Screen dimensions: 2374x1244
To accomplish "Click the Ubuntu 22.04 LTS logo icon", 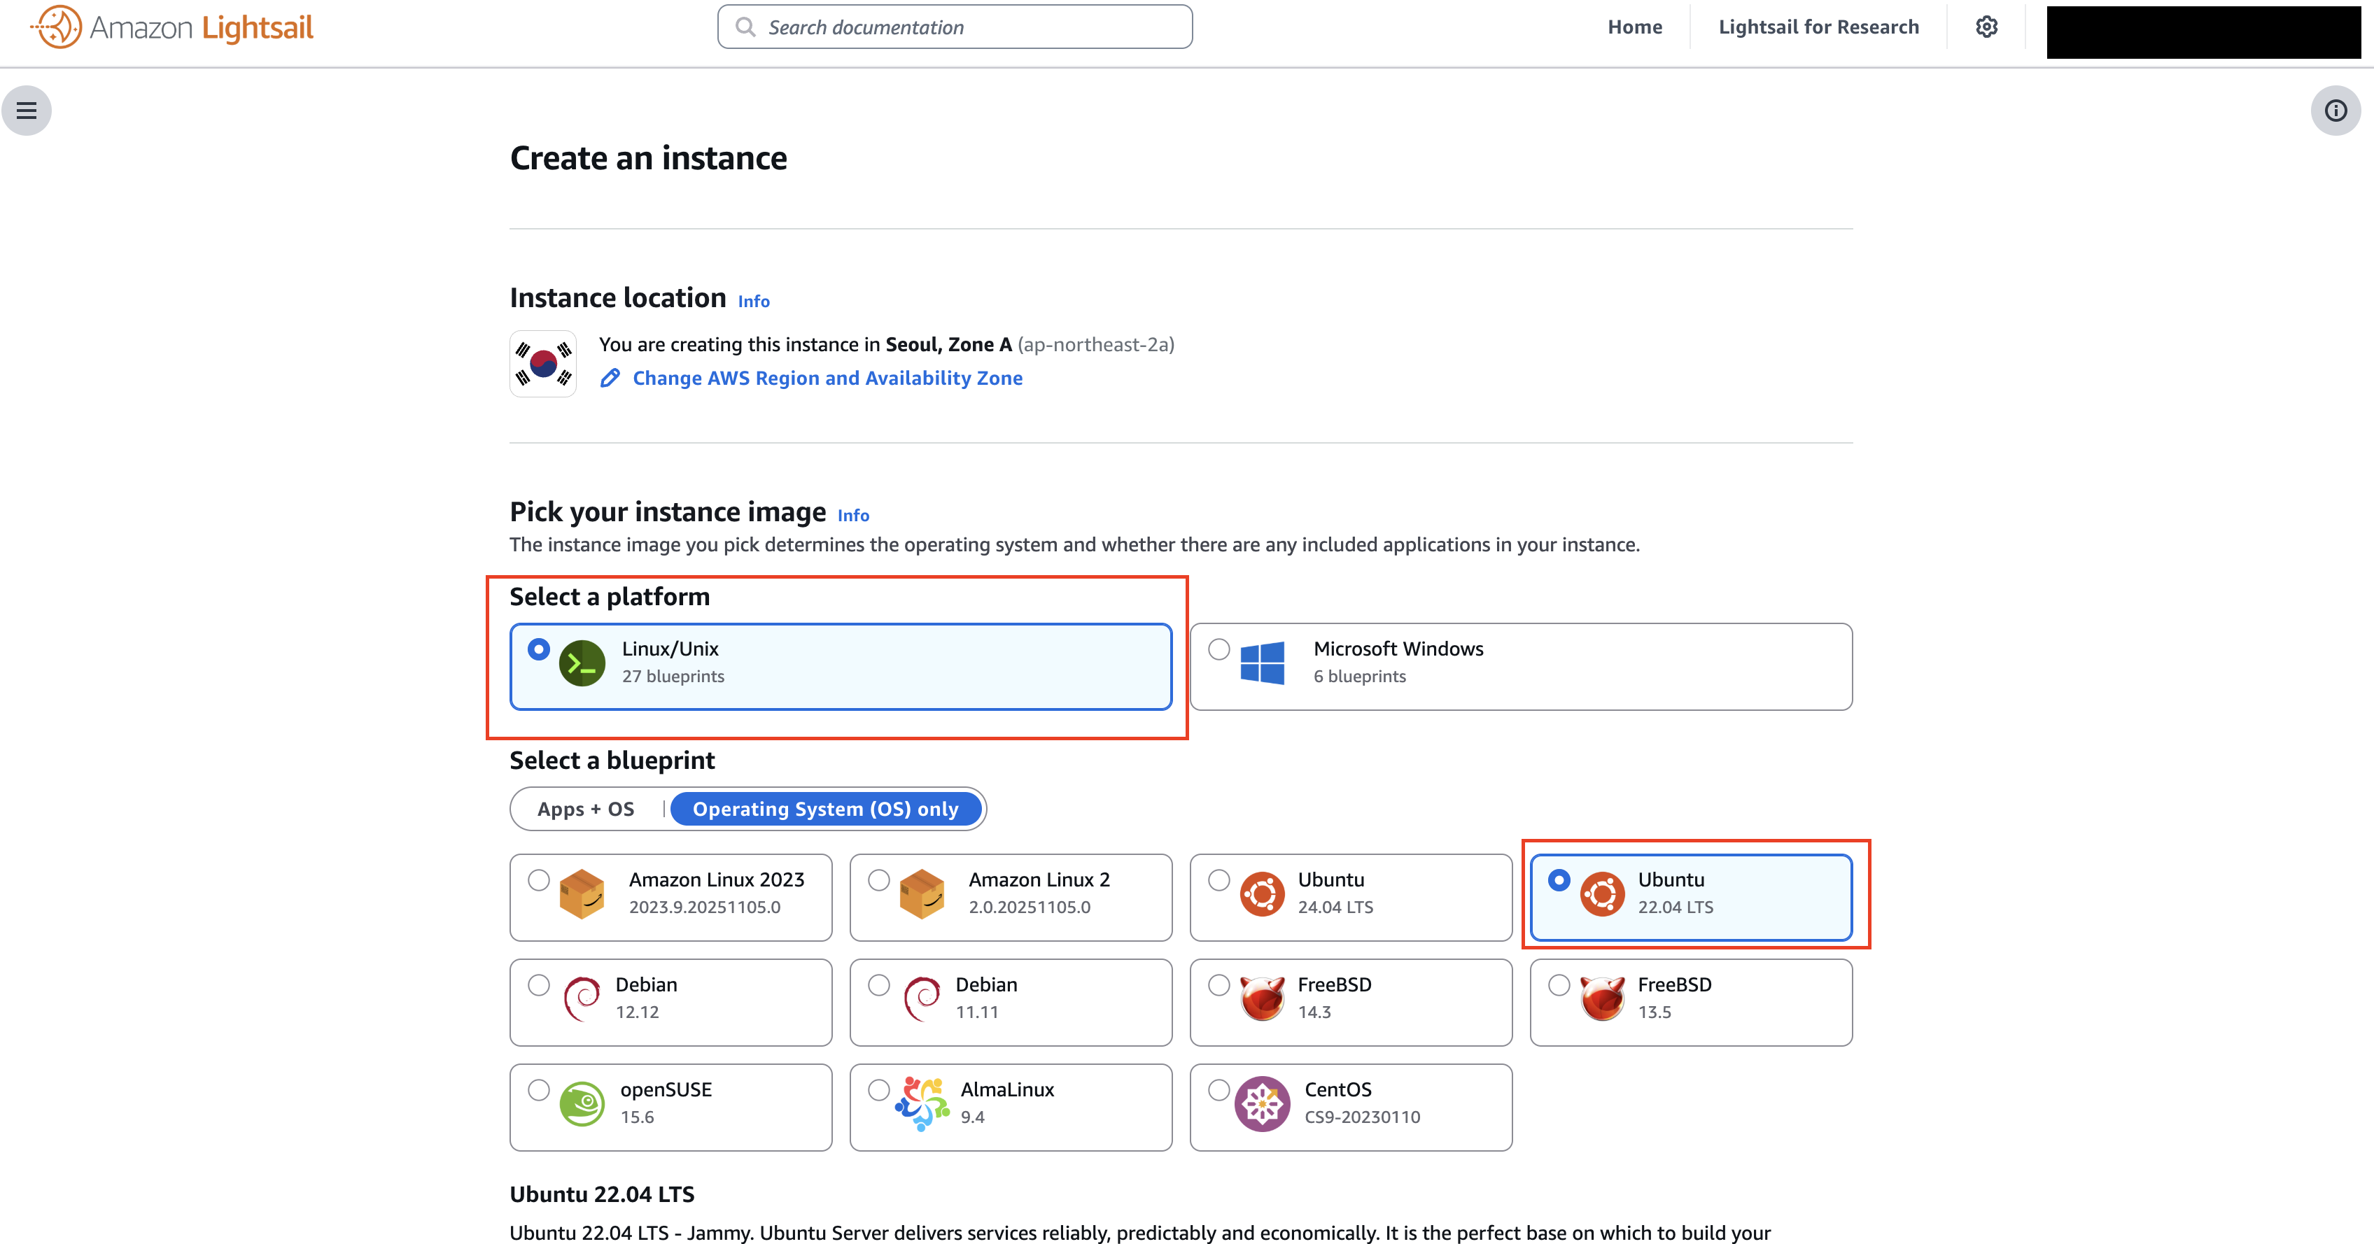I will point(1603,894).
